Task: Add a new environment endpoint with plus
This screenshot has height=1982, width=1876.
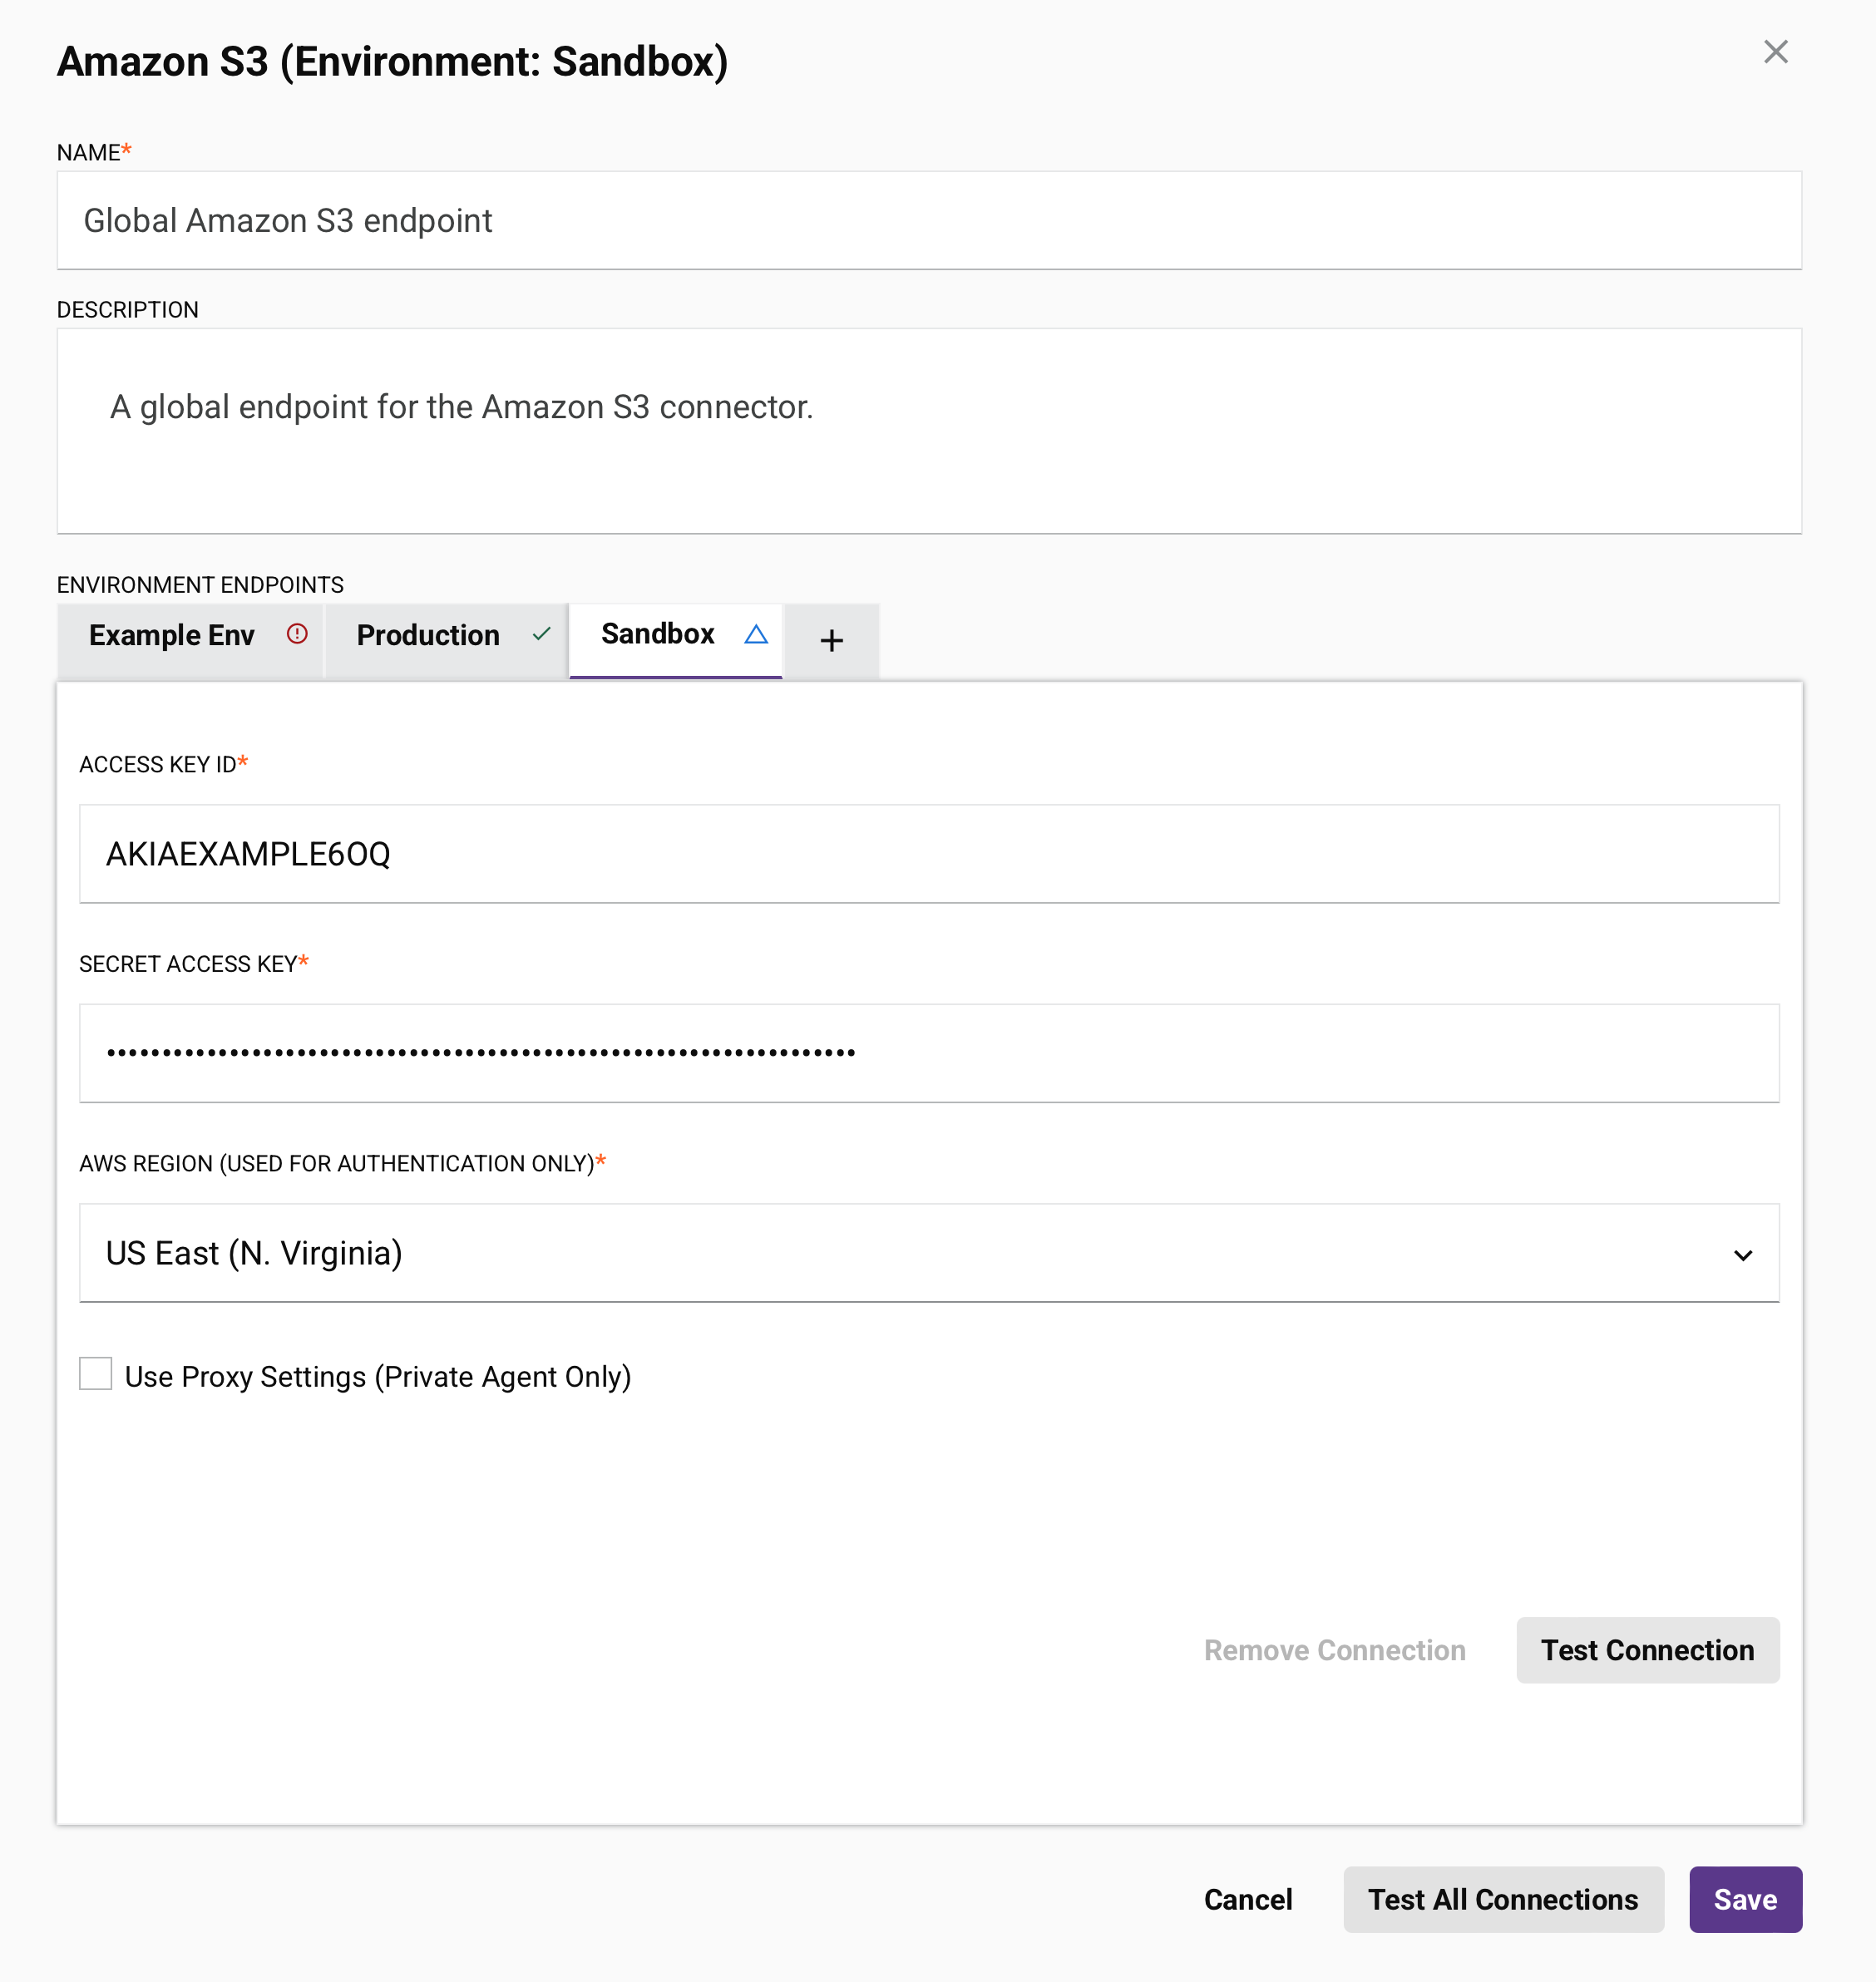Action: tap(831, 641)
